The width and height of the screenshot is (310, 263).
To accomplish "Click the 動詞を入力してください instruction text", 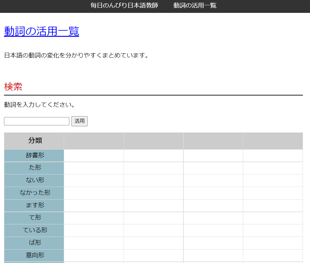I will click(x=40, y=105).
